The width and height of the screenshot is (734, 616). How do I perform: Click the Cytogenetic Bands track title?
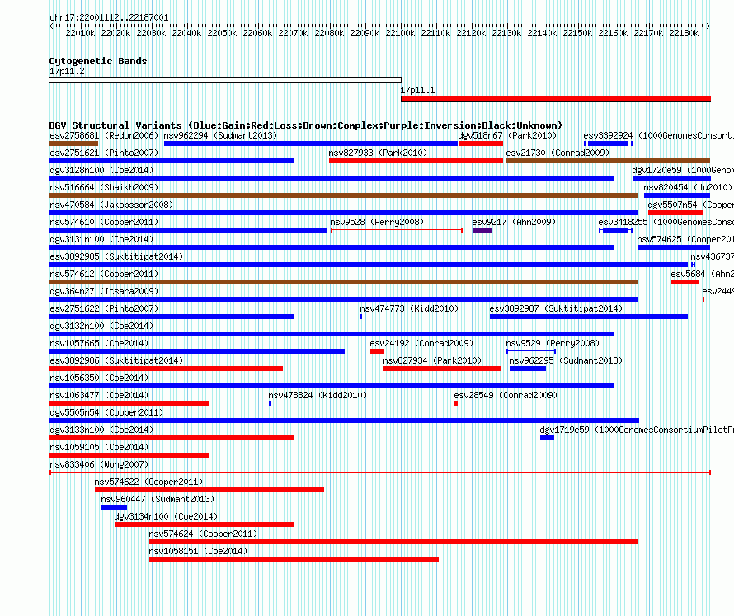tap(98, 61)
